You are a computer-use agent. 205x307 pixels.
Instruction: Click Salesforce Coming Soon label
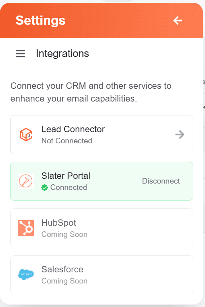(64, 281)
